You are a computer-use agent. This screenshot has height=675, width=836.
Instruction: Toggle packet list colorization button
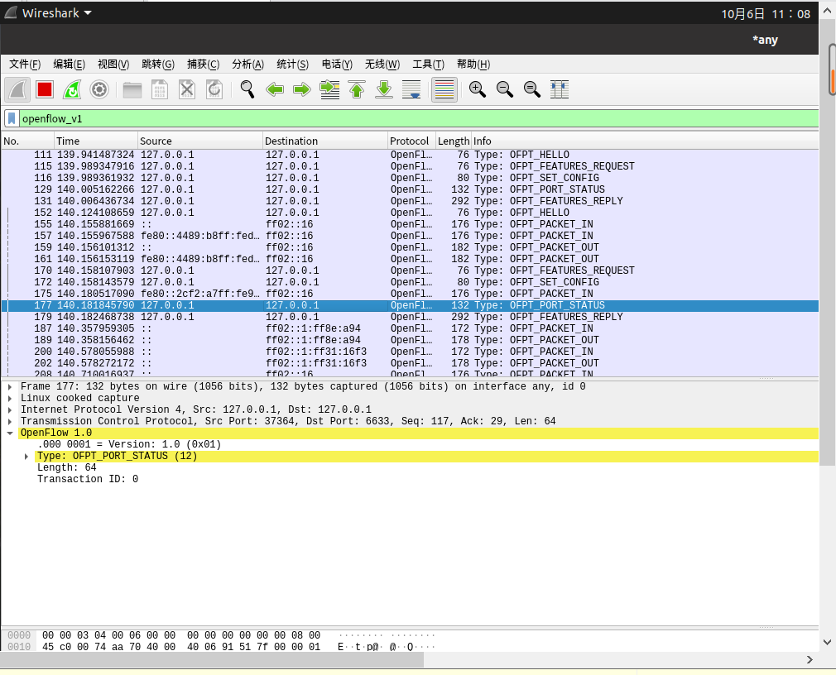tap(444, 89)
